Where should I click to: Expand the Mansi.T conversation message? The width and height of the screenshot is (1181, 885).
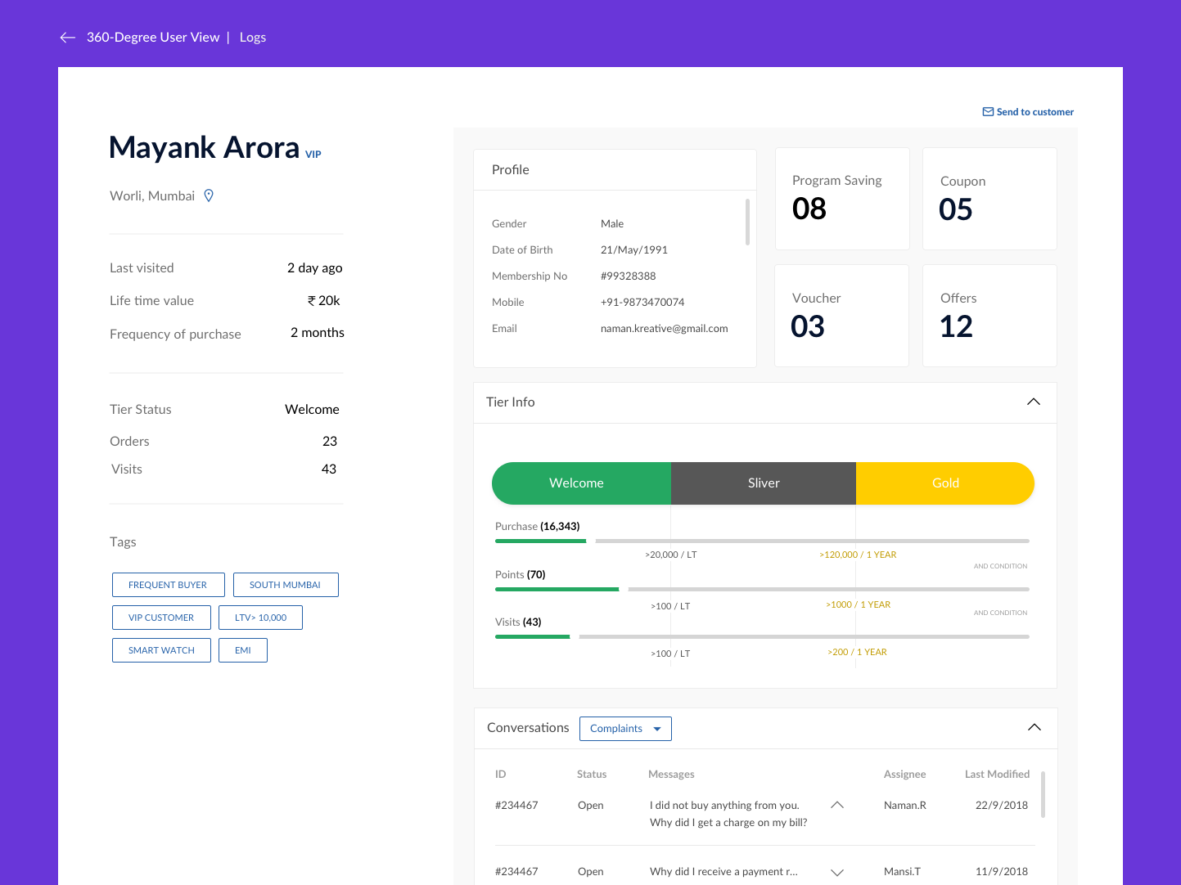click(x=836, y=872)
